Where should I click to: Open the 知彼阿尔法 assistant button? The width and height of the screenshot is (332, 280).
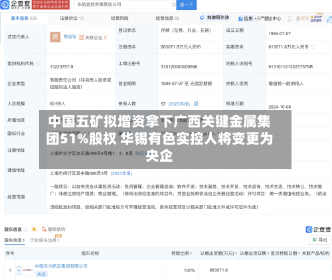tap(214, 17)
